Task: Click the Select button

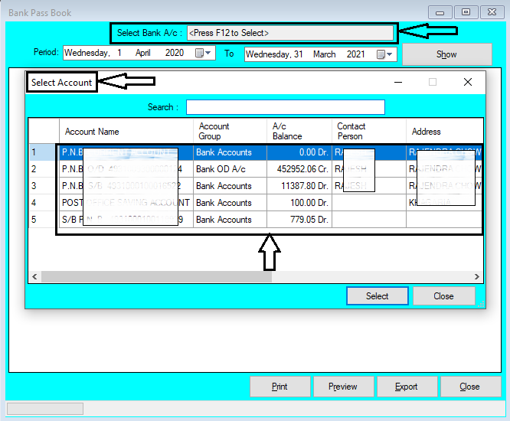Action: [x=377, y=295]
